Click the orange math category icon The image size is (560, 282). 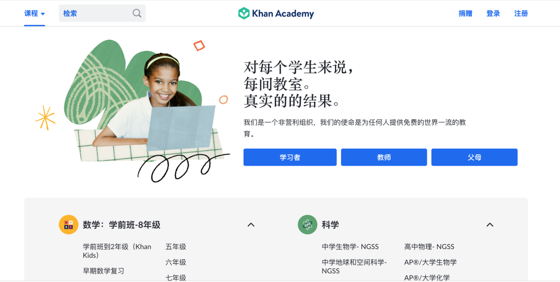click(68, 225)
